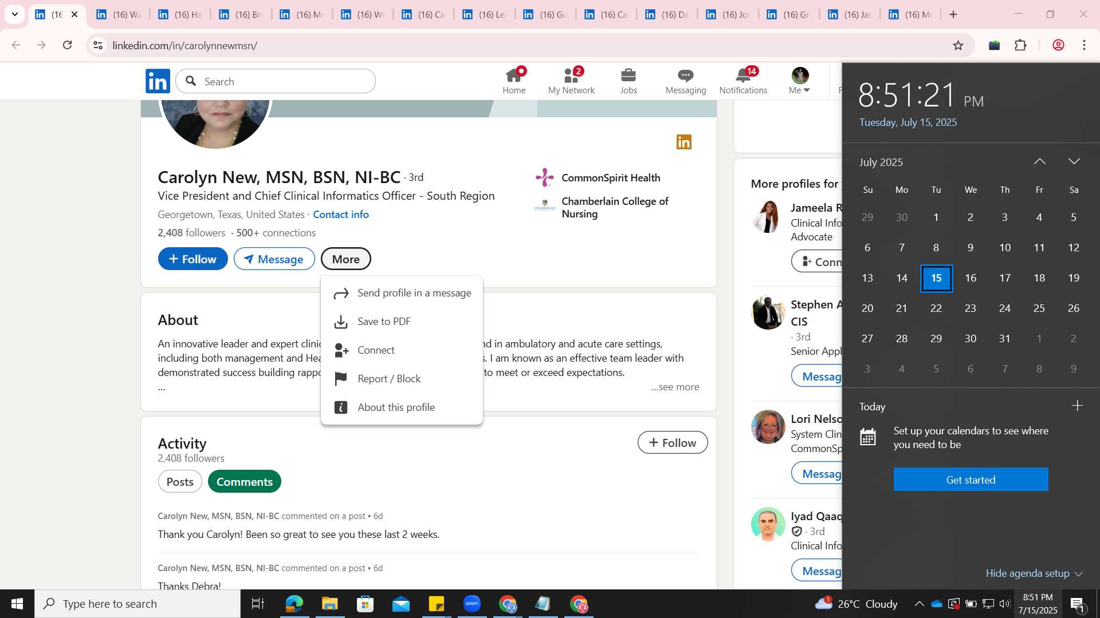Bookmark this page star icon
Image resolution: width=1100 pixels, height=618 pixels.
pyautogui.click(x=958, y=45)
